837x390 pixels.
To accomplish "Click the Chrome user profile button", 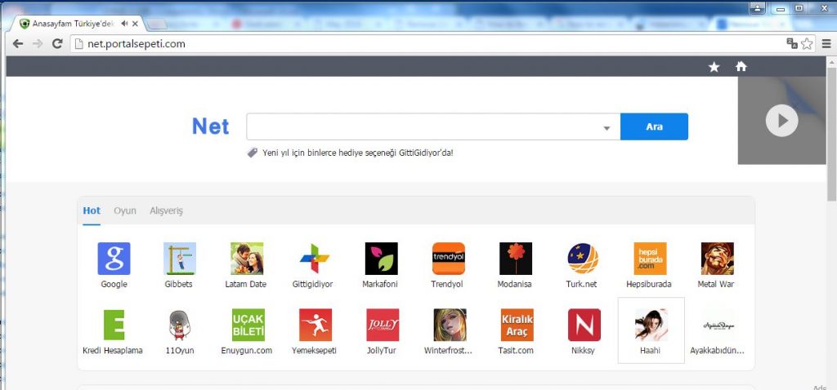I will [758, 8].
